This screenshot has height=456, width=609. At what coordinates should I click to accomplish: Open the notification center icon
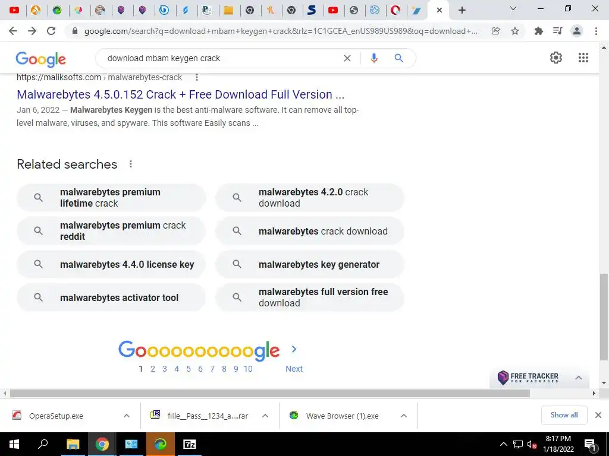point(589,444)
